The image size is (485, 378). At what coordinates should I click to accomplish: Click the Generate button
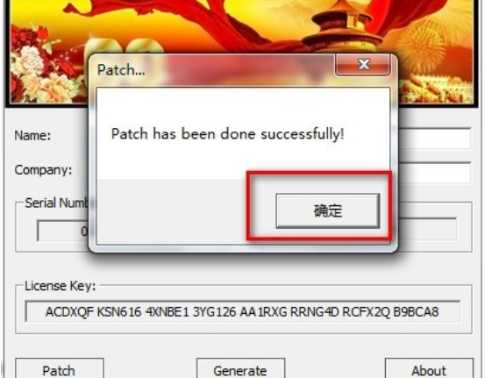[x=240, y=369]
